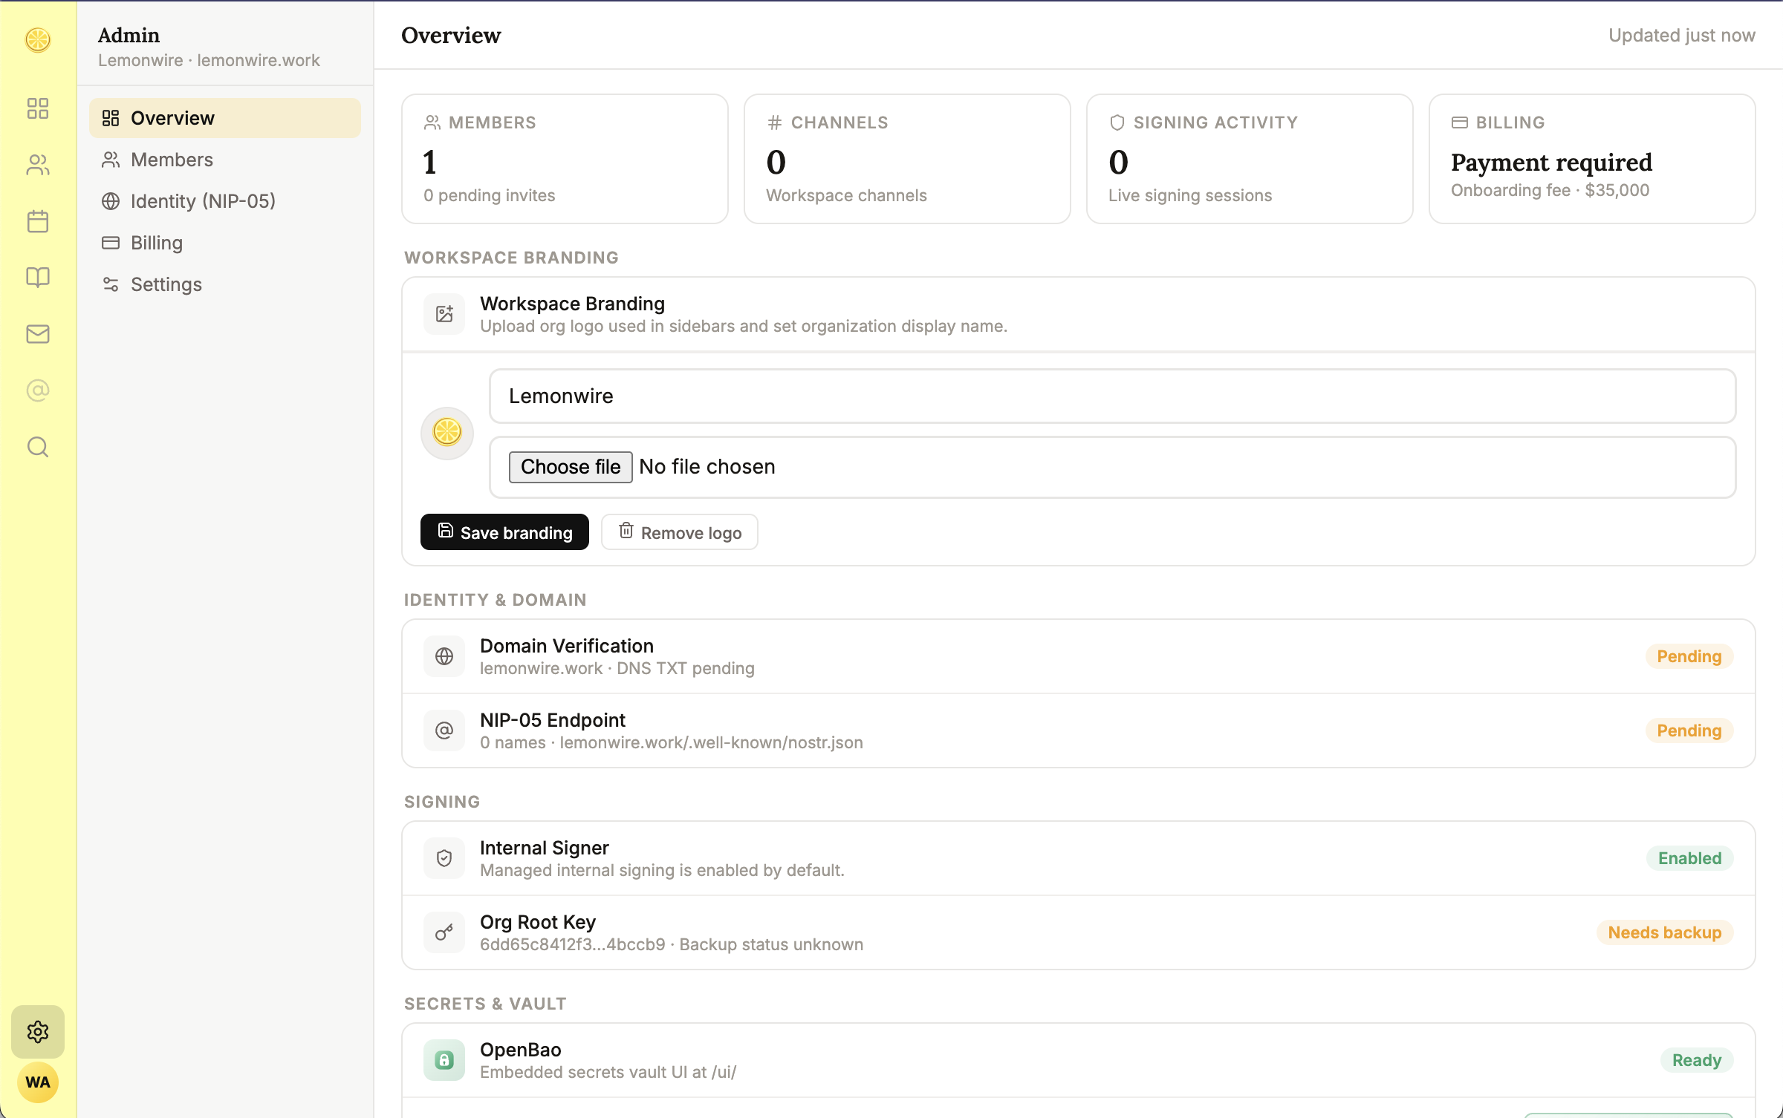Viewport: 1783px width, 1118px height.
Task: Click Save branding button
Action: tap(504, 532)
